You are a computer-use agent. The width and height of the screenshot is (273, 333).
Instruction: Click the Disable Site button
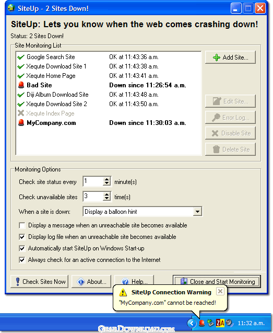(230, 133)
